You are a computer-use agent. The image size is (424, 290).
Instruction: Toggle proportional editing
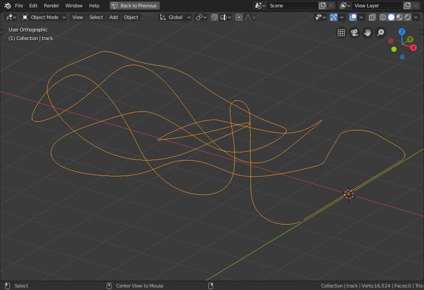click(x=239, y=17)
